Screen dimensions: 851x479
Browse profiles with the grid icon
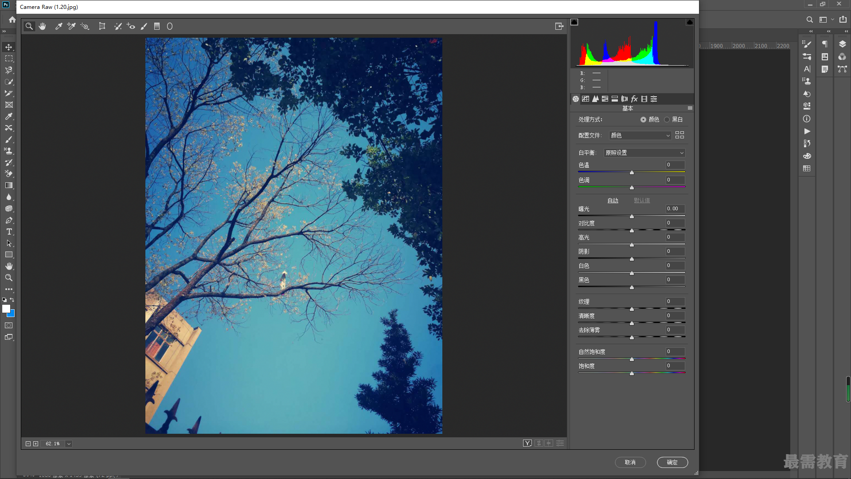tap(679, 135)
